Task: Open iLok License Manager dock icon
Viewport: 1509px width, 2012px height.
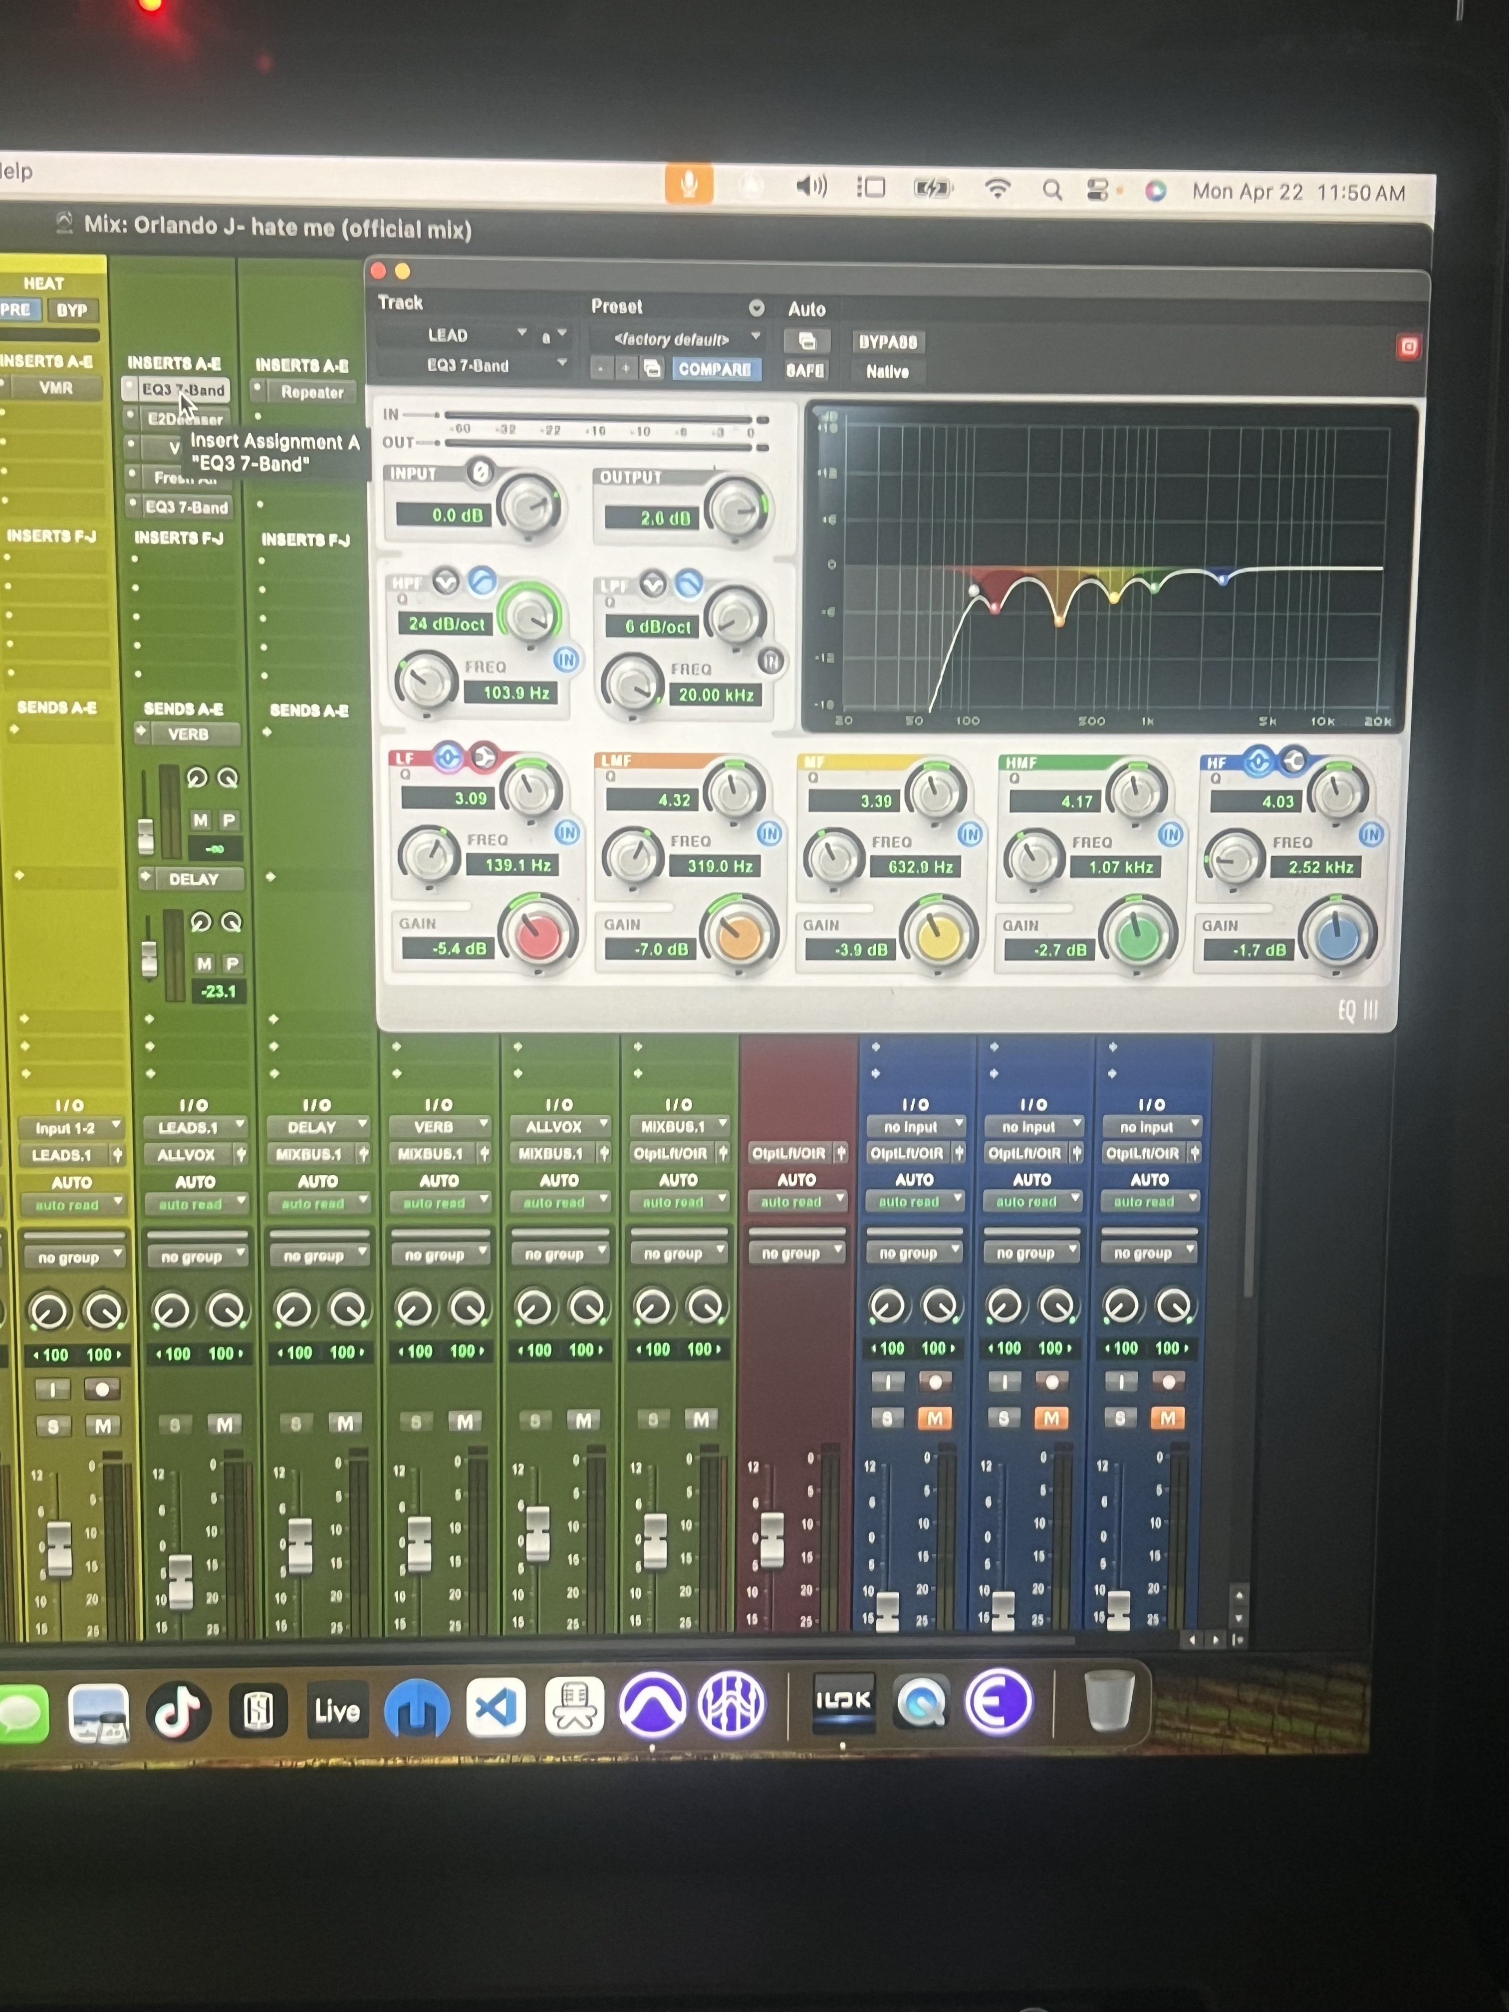Action: [x=843, y=1701]
